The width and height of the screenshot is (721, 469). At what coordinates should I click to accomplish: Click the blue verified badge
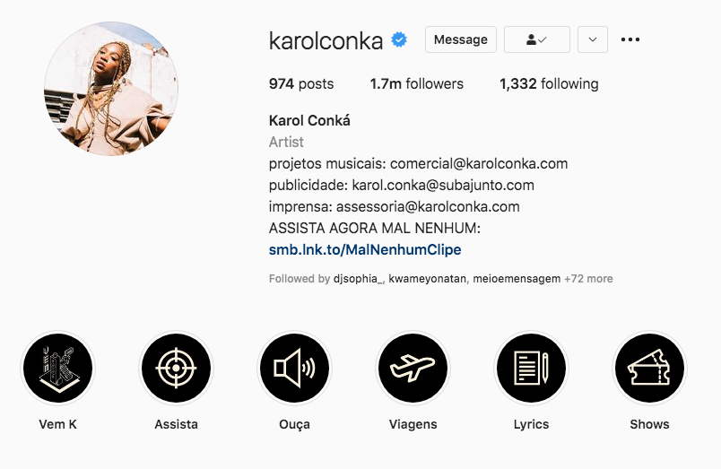[399, 40]
